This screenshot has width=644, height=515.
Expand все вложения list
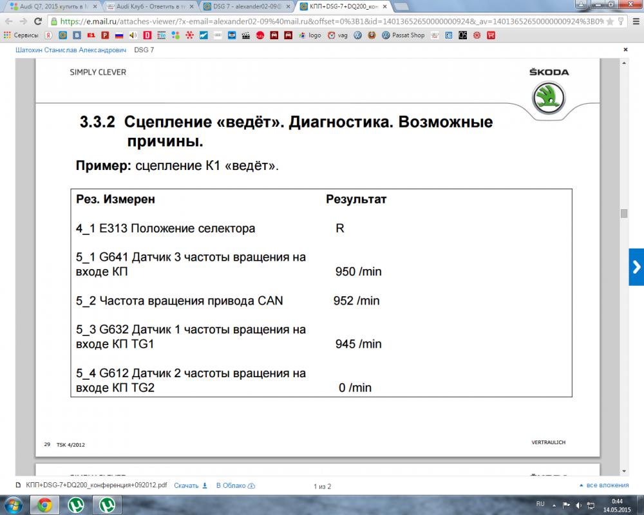604,485
